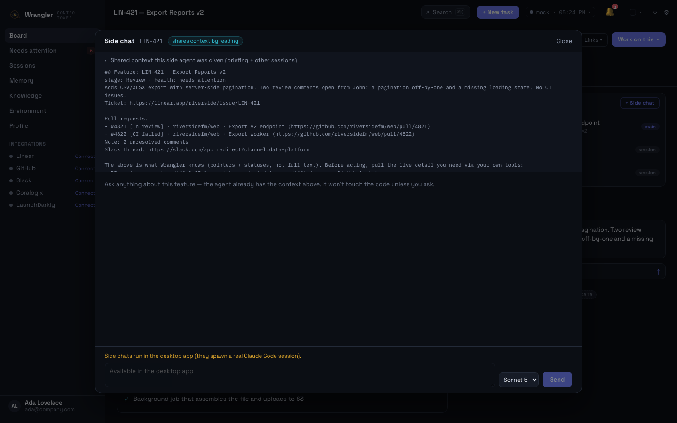Close the Side chat dialog
677x423 pixels.
click(564, 41)
